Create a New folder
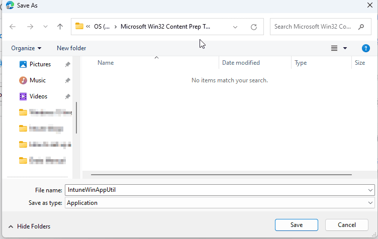 point(71,48)
